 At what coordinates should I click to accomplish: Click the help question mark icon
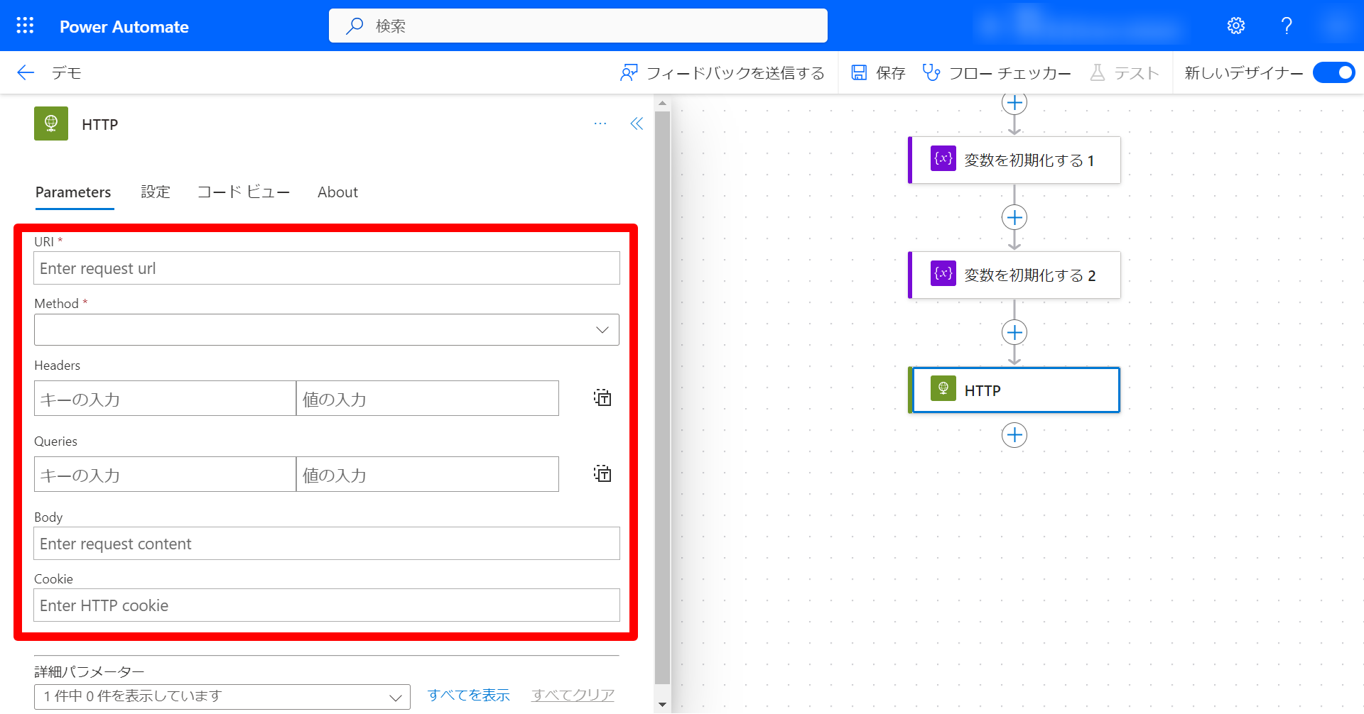pos(1286,26)
